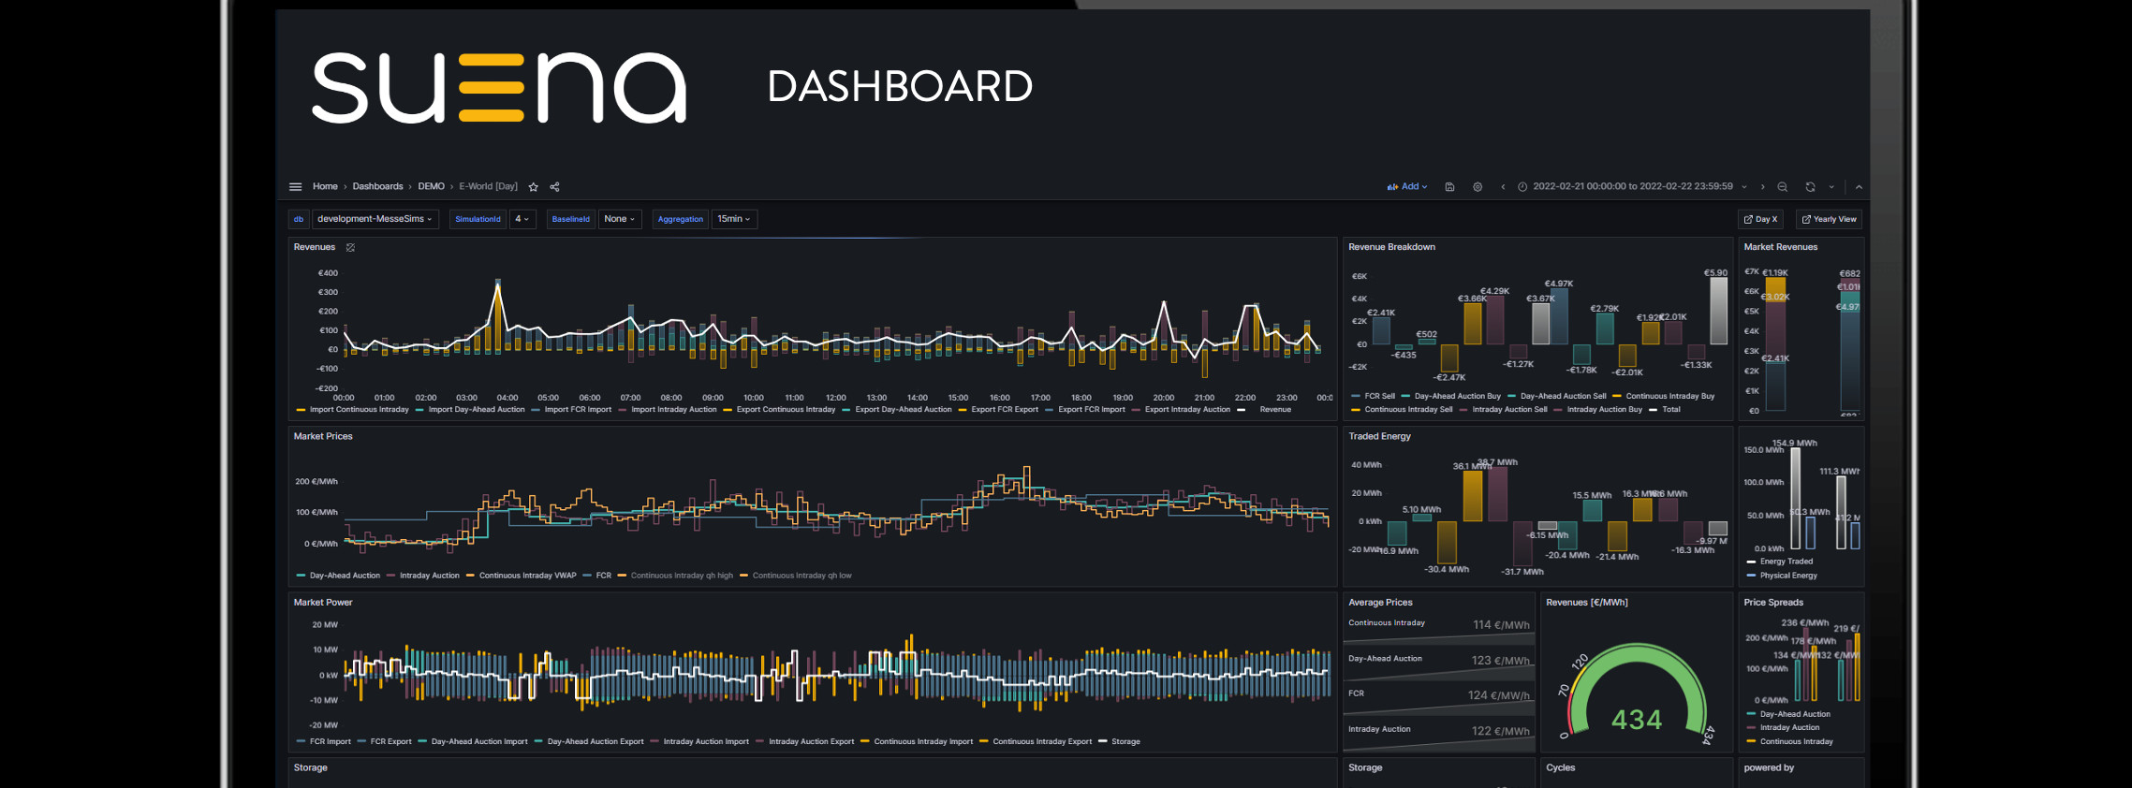
Task: Star the E-World [Day] dashboard
Action: 534,187
